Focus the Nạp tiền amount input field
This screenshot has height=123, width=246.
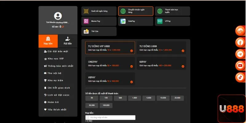110,117
